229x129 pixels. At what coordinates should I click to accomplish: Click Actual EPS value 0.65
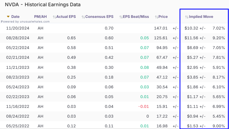point(71,38)
